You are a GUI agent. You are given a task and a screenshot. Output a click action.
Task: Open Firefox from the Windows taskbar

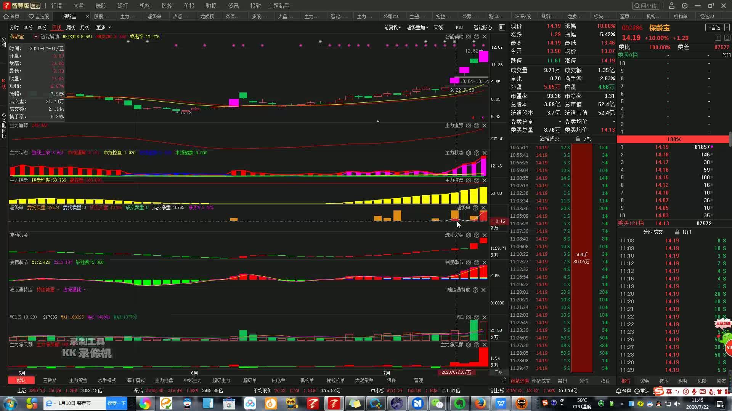480,403
